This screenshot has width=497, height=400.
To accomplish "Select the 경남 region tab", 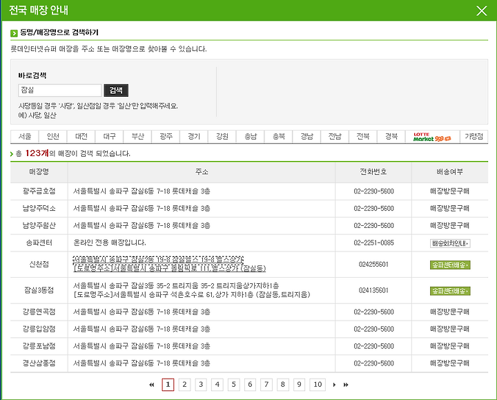I will [x=306, y=136].
